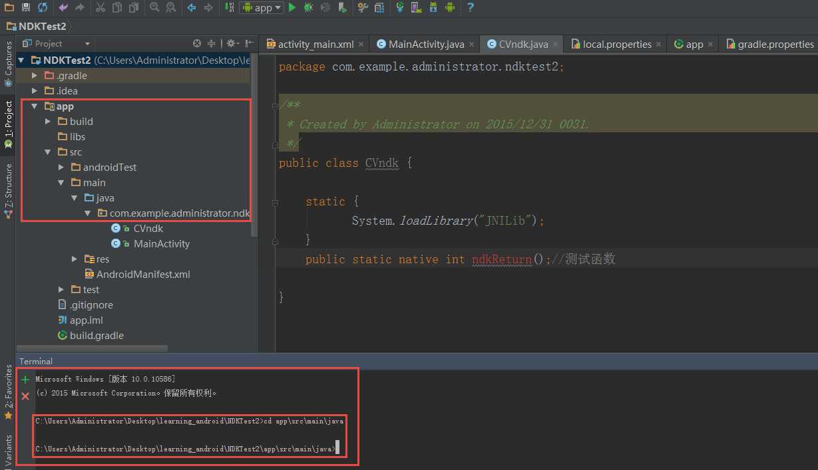The image size is (818, 470).
Task: Click the Undo arrow icon
Action: click(63, 7)
